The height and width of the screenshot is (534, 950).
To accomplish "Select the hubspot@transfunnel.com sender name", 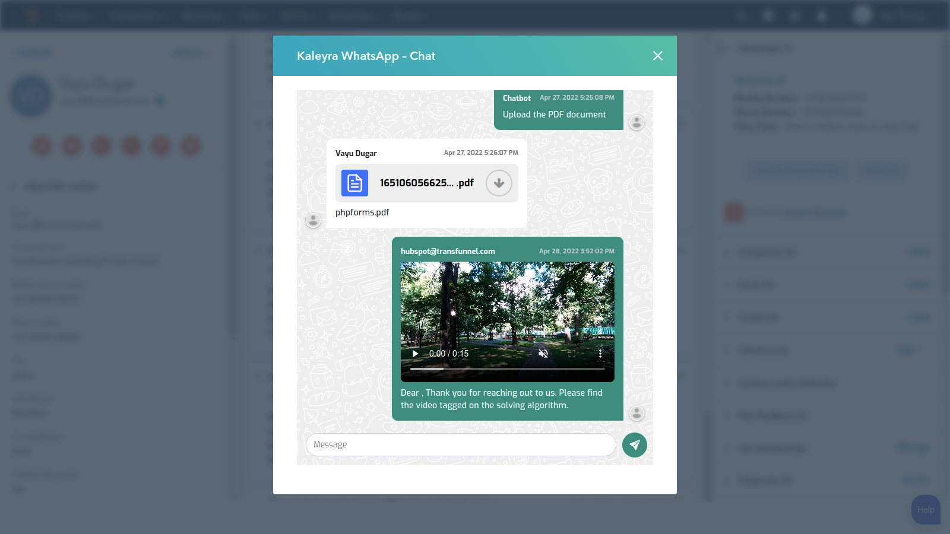I will pyautogui.click(x=448, y=252).
